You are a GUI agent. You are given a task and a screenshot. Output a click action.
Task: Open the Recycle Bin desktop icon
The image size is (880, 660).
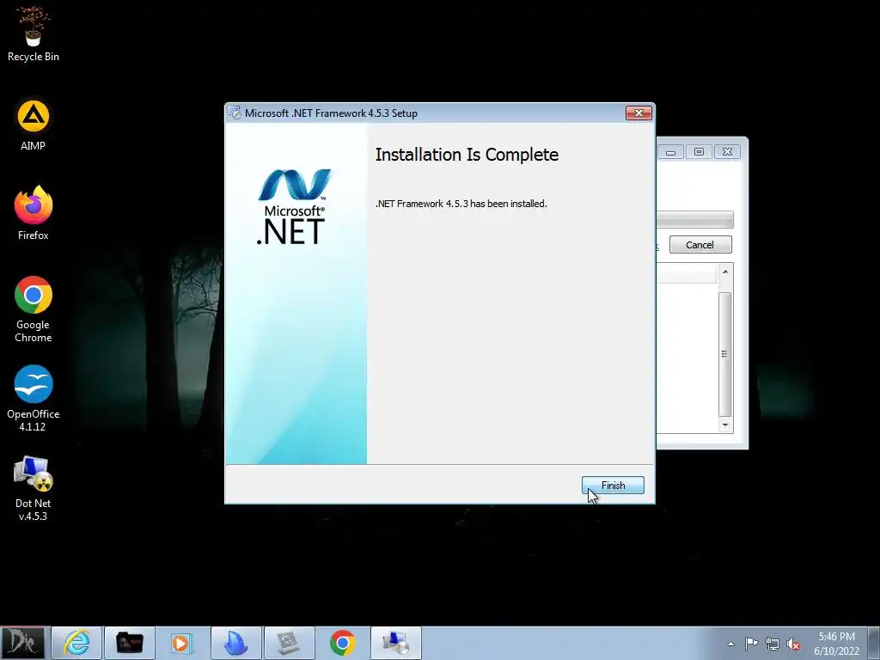coord(34,34)
